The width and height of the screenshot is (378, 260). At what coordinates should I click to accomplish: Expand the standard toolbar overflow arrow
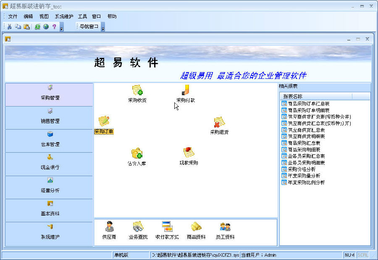click(x=61, y=27)
